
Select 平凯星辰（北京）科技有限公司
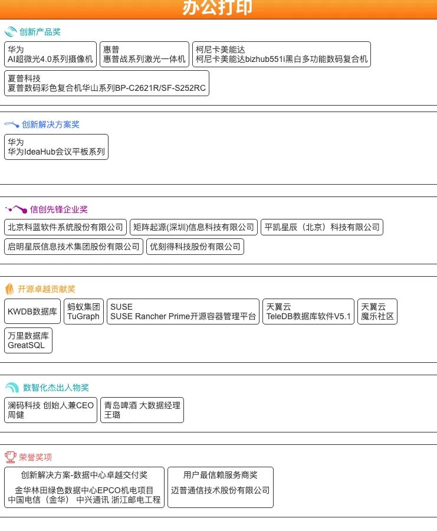click(x=322, y=227)
